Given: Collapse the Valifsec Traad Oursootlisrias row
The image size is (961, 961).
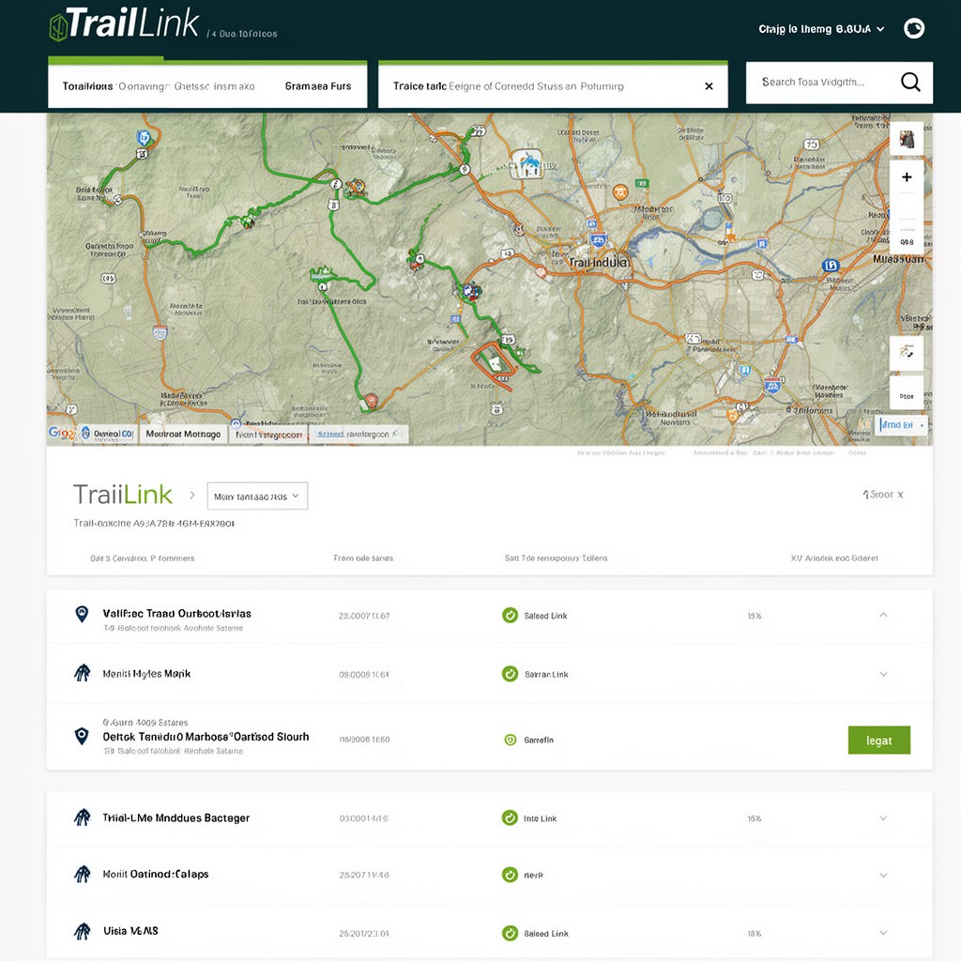Looking at the screenshot, I should point(883,615).
